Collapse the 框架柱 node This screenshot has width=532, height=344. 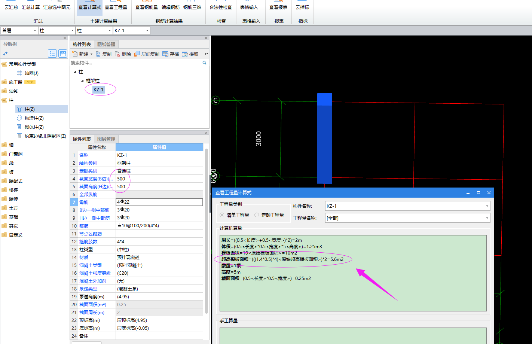point(82,81)
